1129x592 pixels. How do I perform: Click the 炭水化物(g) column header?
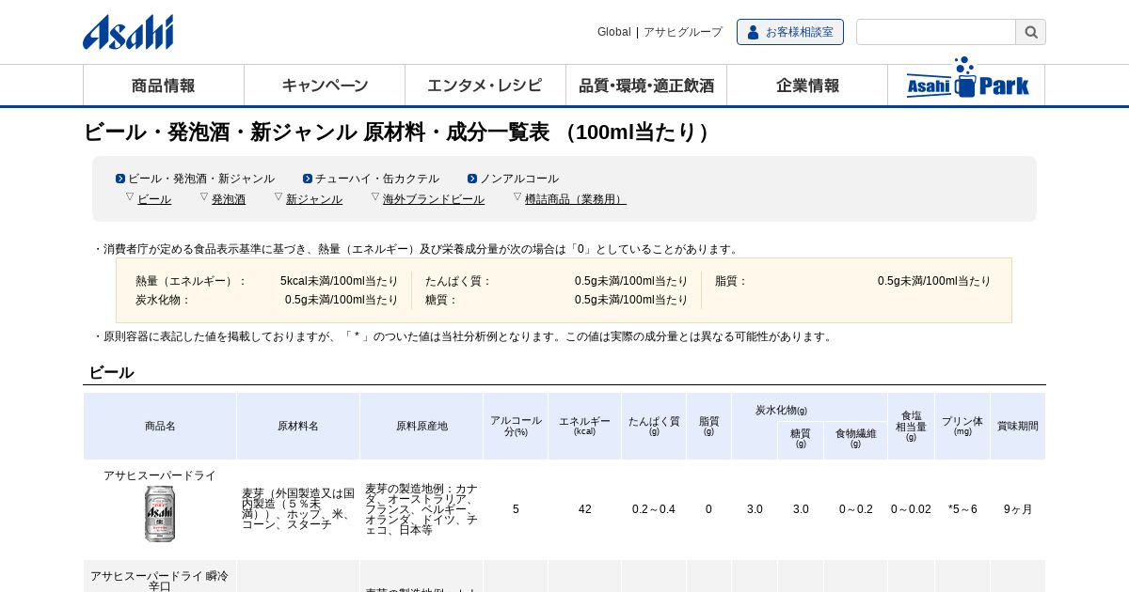pyautogui.click(x=781, y=410)
